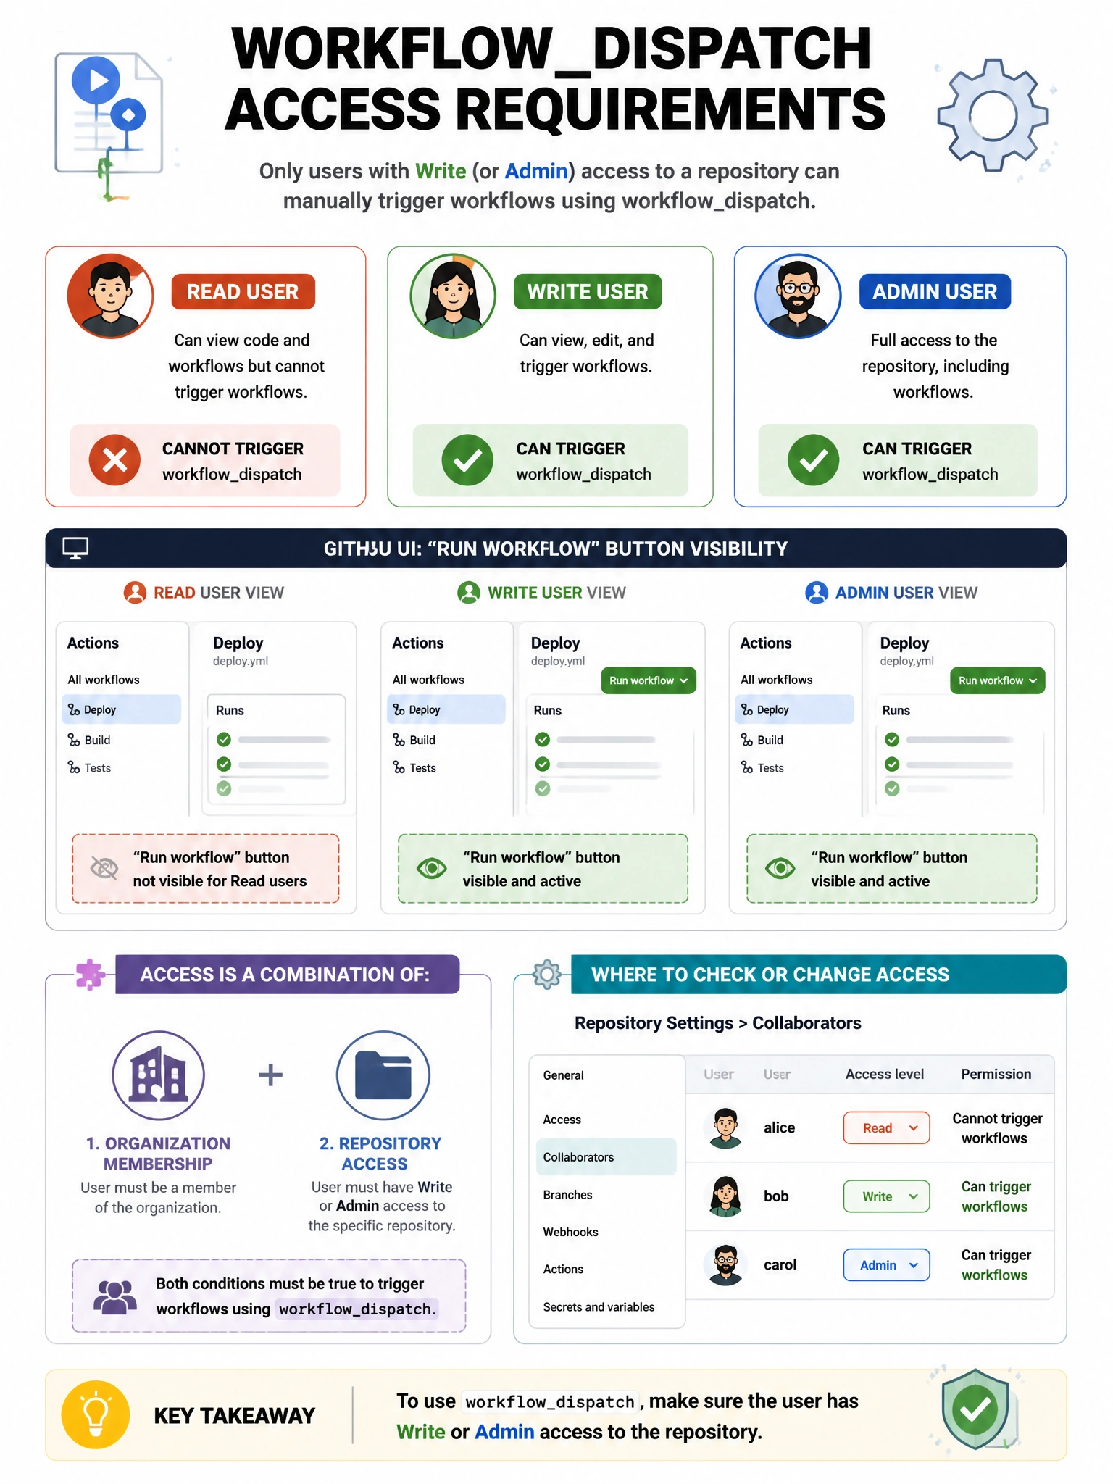This screenshot has height=1484, width=1113.
Task: Click carol's avatar in collaborators table
Action: pyautogui.click(x=725, y=1265)
